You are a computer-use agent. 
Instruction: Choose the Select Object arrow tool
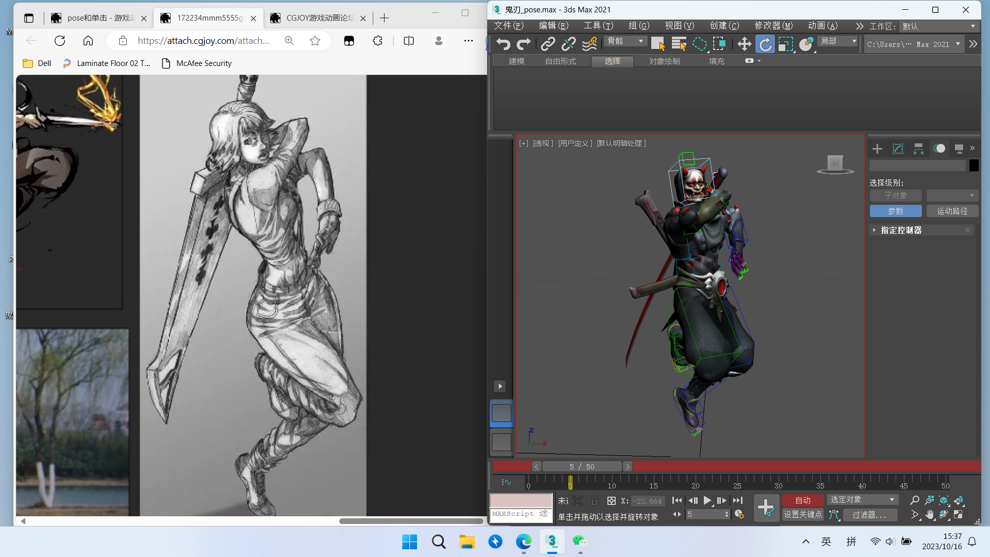click(x=658, y=44)
